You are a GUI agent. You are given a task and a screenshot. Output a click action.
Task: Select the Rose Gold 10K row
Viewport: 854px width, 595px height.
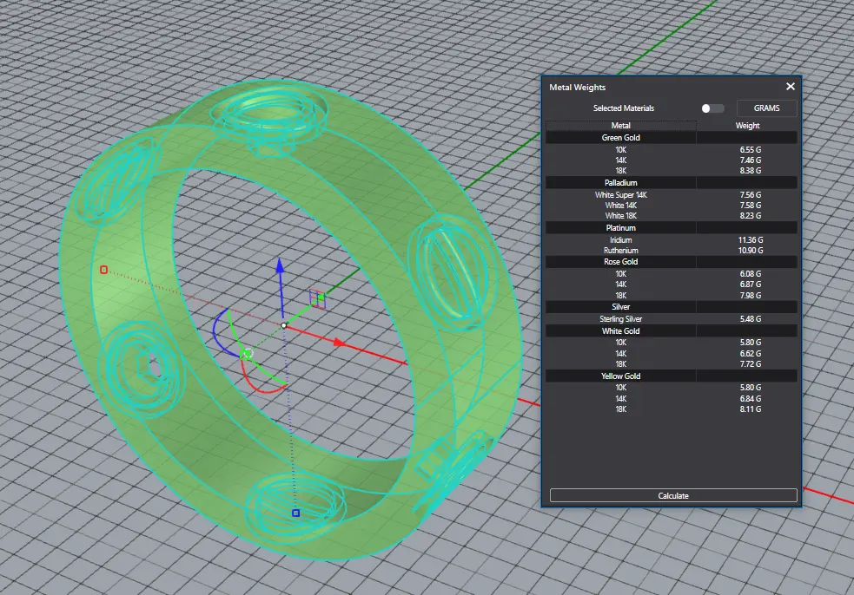click(672, 273)
